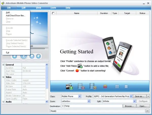The image size is (152, 115).
Task: Click the Duration column header
Action: tap(104, 13)
